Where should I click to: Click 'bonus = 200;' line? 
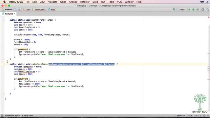pyautogui.click(x=21, y=45)
